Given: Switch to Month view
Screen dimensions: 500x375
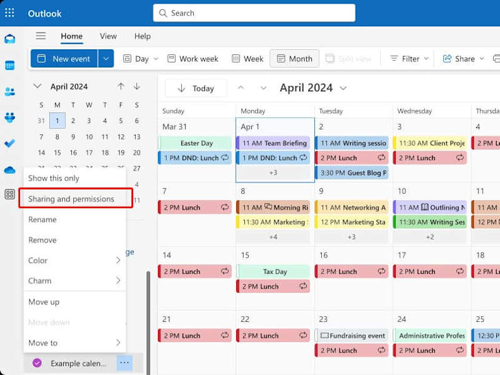Looking at the screenshot, I should [294, 59].
